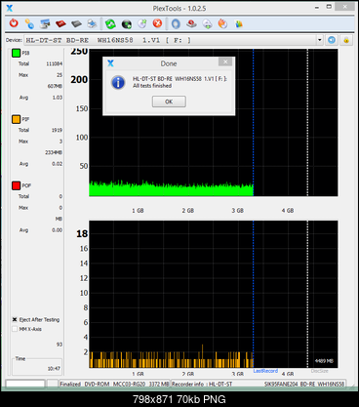
Task: Click the green PI8 color swatch
Action: pyautogui.click(x=16, y=53)
